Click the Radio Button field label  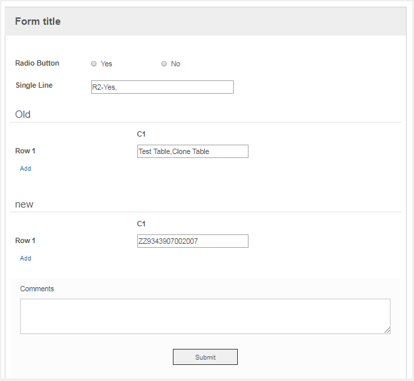coord(38,64)
